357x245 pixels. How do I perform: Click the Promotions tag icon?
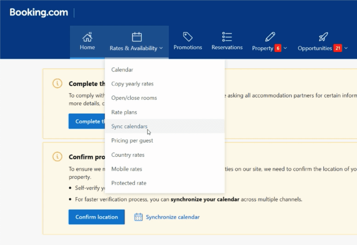[188, 37]
